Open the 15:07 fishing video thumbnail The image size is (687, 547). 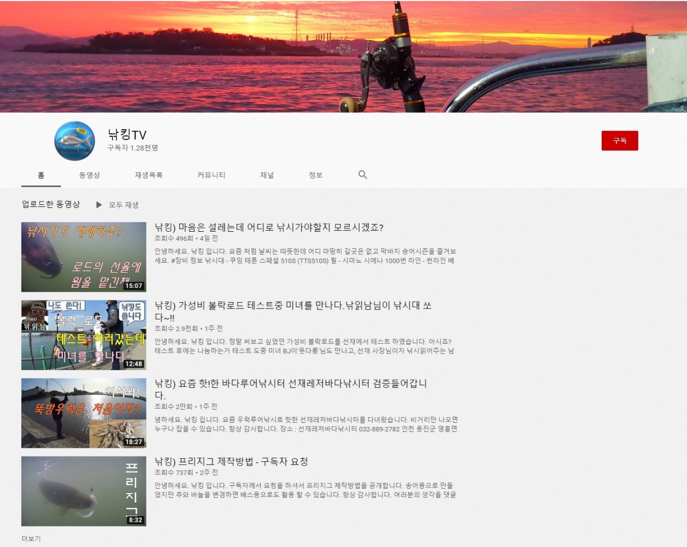click(84, 257)
